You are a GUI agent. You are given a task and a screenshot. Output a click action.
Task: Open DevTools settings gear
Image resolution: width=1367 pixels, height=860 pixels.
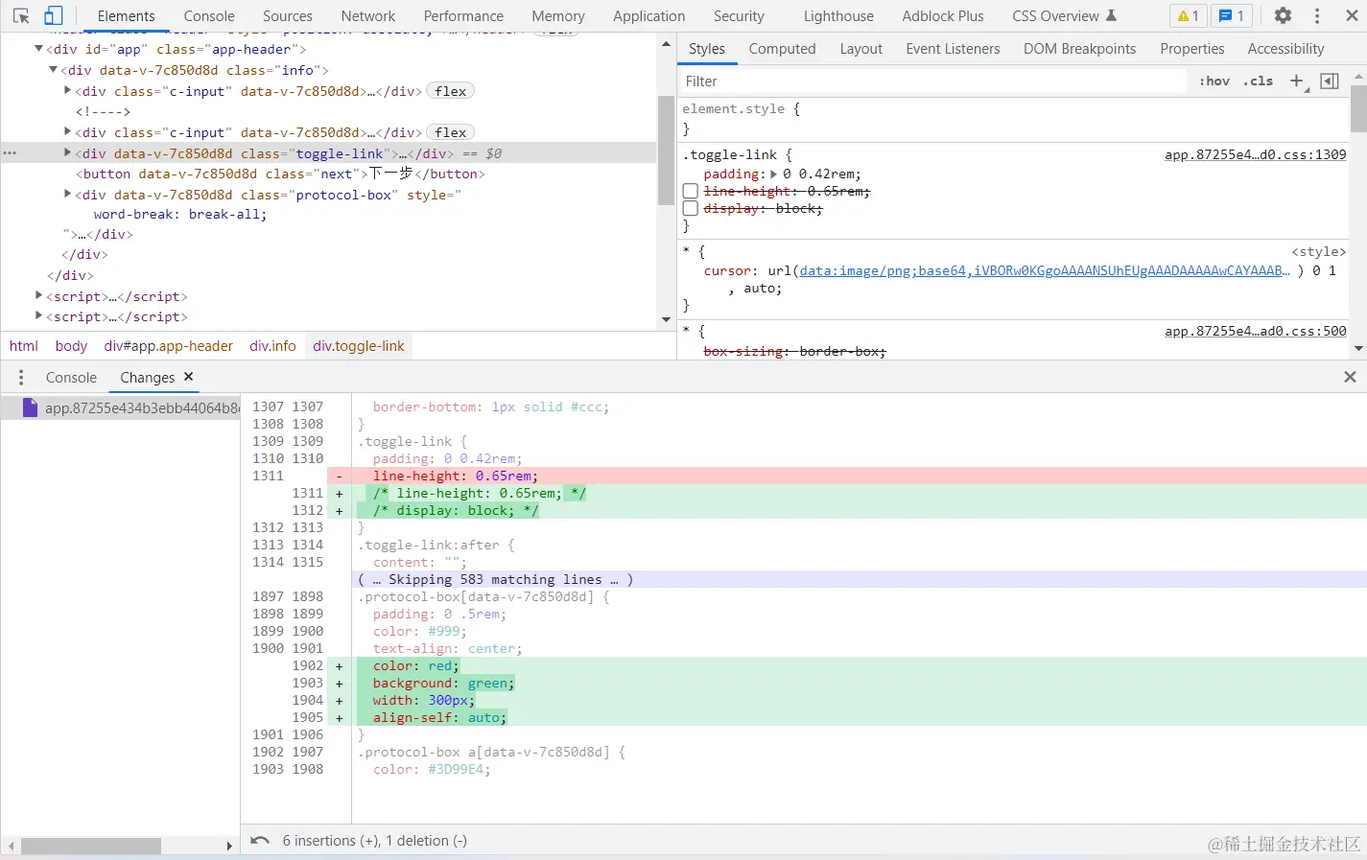tap(1283, 16)
